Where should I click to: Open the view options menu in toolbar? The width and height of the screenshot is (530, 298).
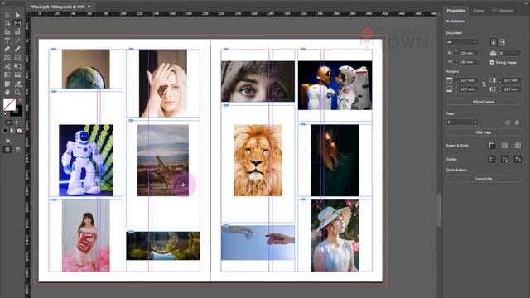pos(7,141)
